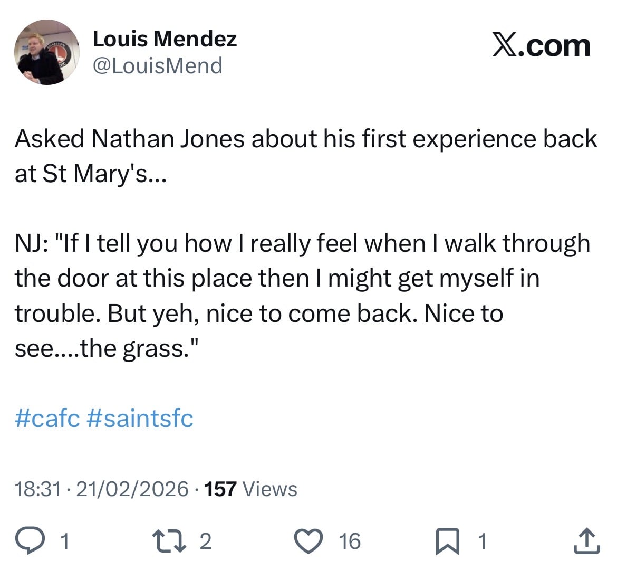
Task: Click the bookmark count of 1
Action: 481,541
